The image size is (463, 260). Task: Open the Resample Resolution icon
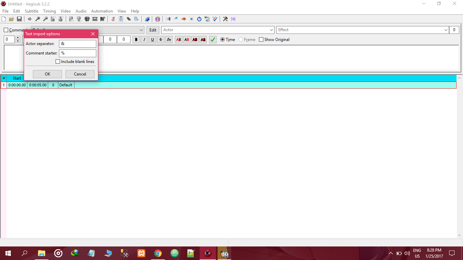192,19
